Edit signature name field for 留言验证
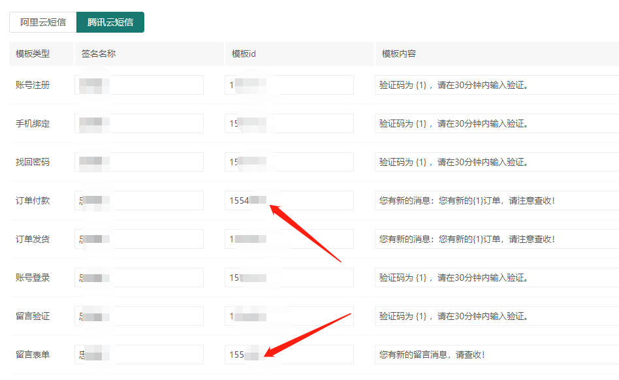 (x=139, y=316)
